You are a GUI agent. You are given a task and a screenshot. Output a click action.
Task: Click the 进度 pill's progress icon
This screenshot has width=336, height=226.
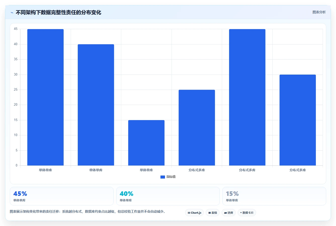pyautogui.click(x=226, y=213)
